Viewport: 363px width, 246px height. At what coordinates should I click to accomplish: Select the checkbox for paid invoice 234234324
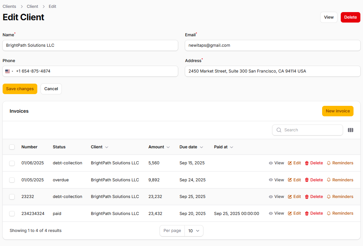point(12,214)
